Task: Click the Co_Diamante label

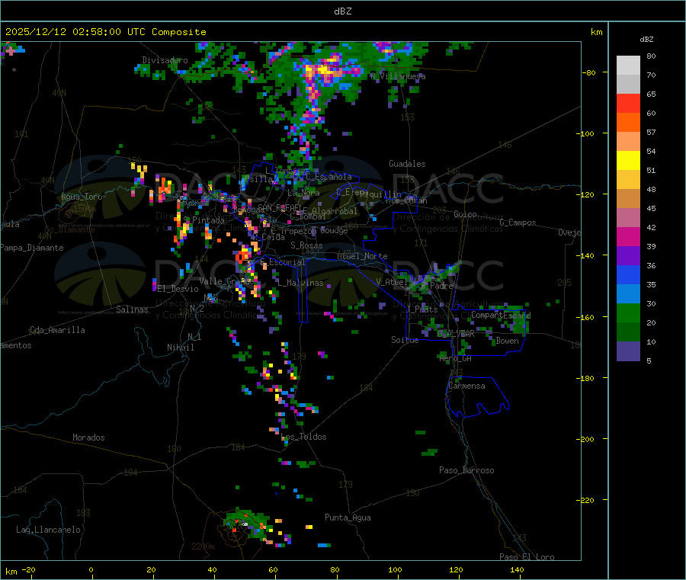Action: click(69, 229)
